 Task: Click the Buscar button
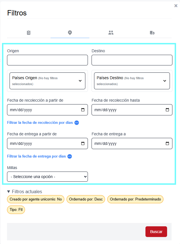pos(156,232)
